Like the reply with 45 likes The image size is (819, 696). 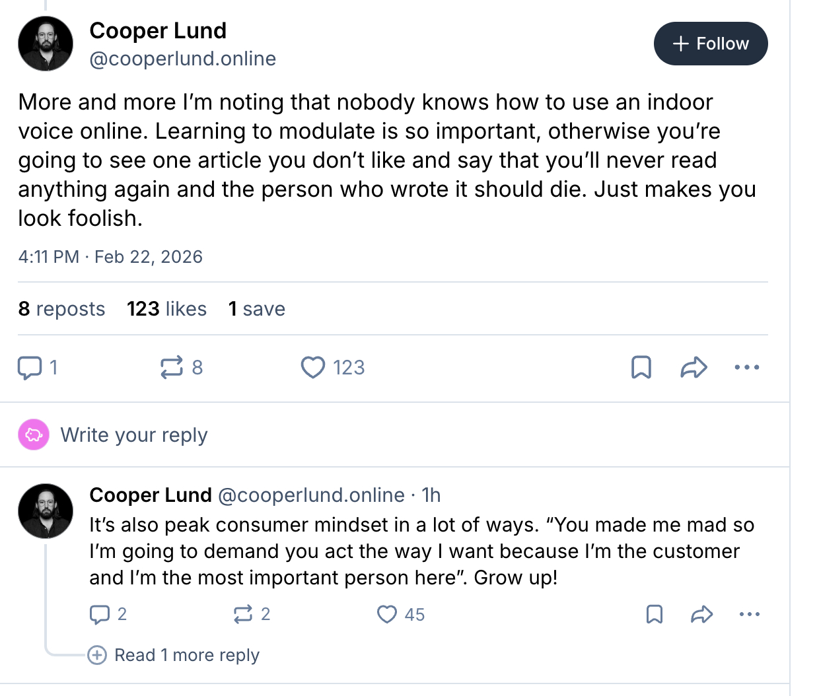pyautogui.click(x=387, y=614)
